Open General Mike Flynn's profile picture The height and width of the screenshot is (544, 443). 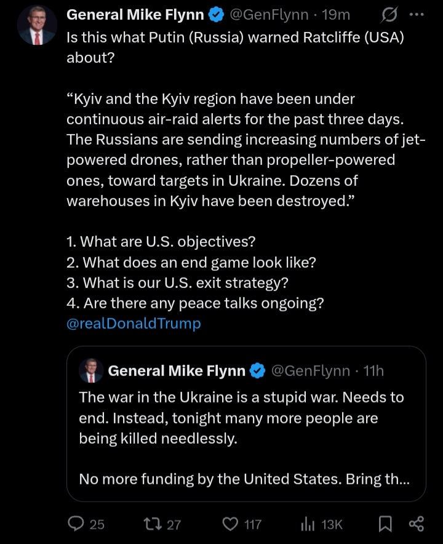[37, 25]
